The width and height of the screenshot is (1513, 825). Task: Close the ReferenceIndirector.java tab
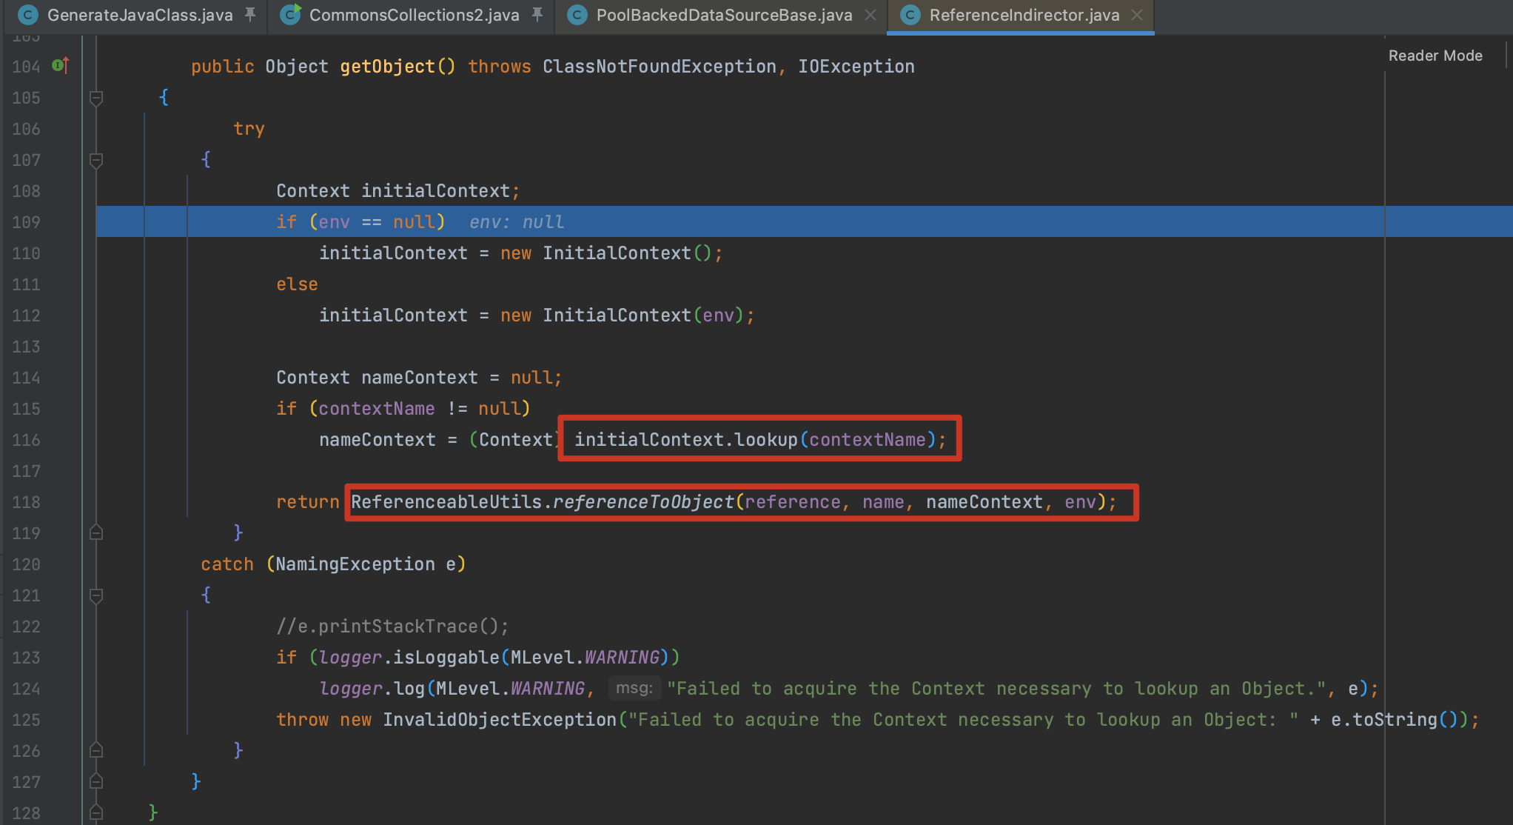pos(1138,15)
